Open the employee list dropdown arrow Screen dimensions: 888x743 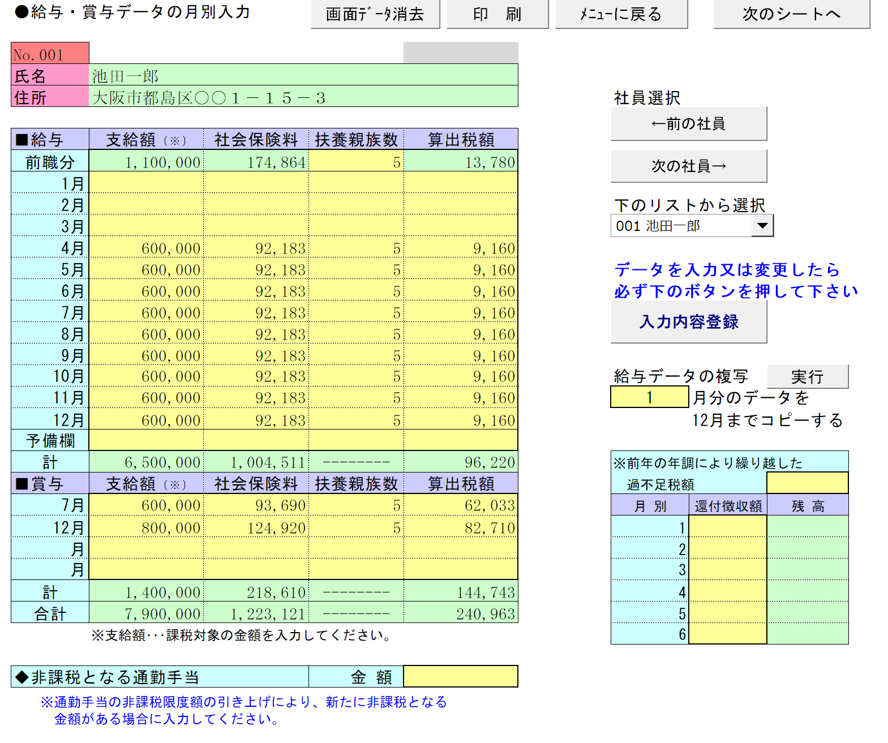tap(762, 226)
